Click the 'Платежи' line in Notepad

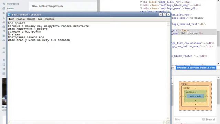(x=14, y=34)
